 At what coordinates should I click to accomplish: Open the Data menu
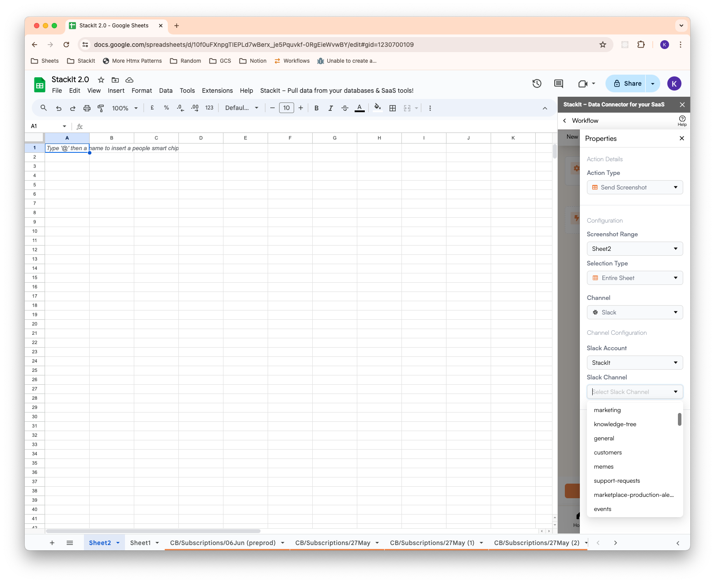click(166, 91)
